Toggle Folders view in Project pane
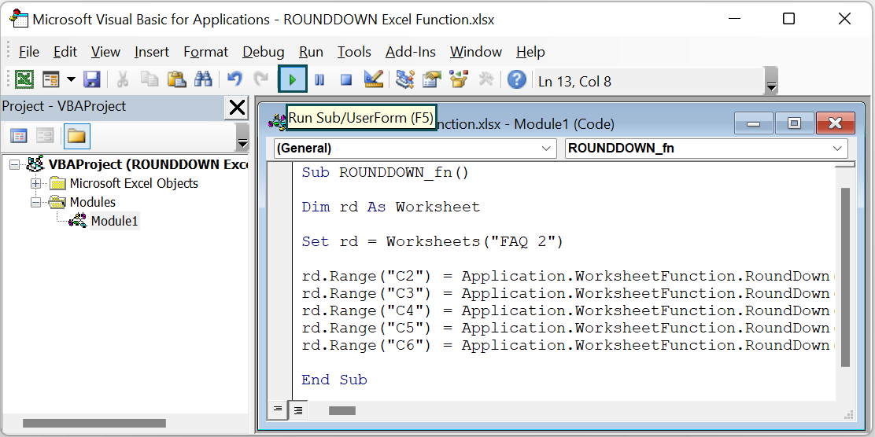Screen dimensions: 875x437 76,136
